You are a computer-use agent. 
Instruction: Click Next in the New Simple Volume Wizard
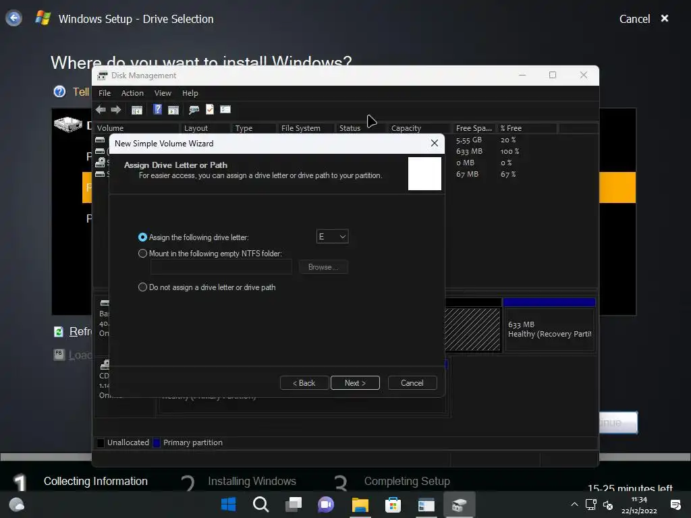coord(355,383)
